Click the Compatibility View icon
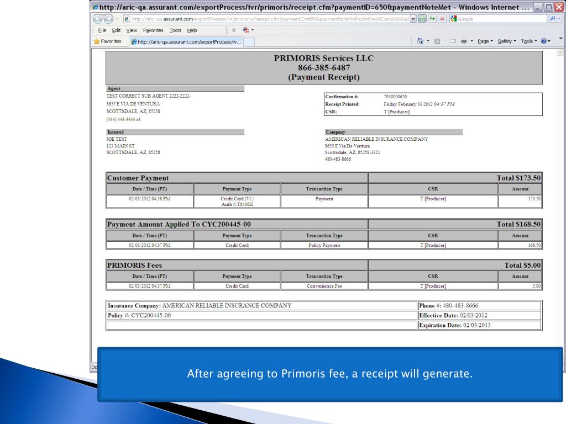 pos(422,19)
